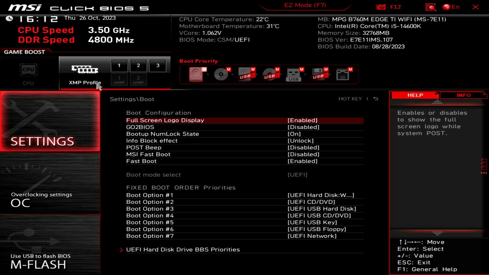Expand UEFI Hard Disk Drive BBS Priorities
489x275 pixels.
click(x=183, y=250)
